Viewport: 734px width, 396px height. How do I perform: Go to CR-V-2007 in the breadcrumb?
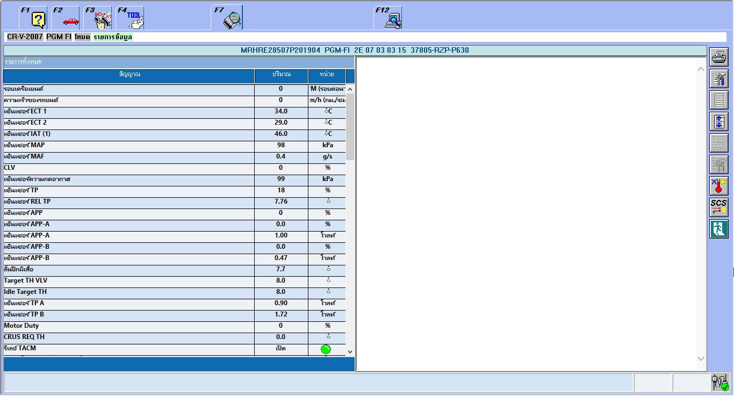click(25, 37)
